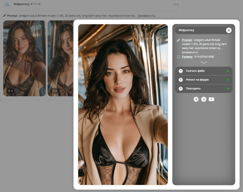
Task: Select the Скачать файл option
Action: point(204,71)
